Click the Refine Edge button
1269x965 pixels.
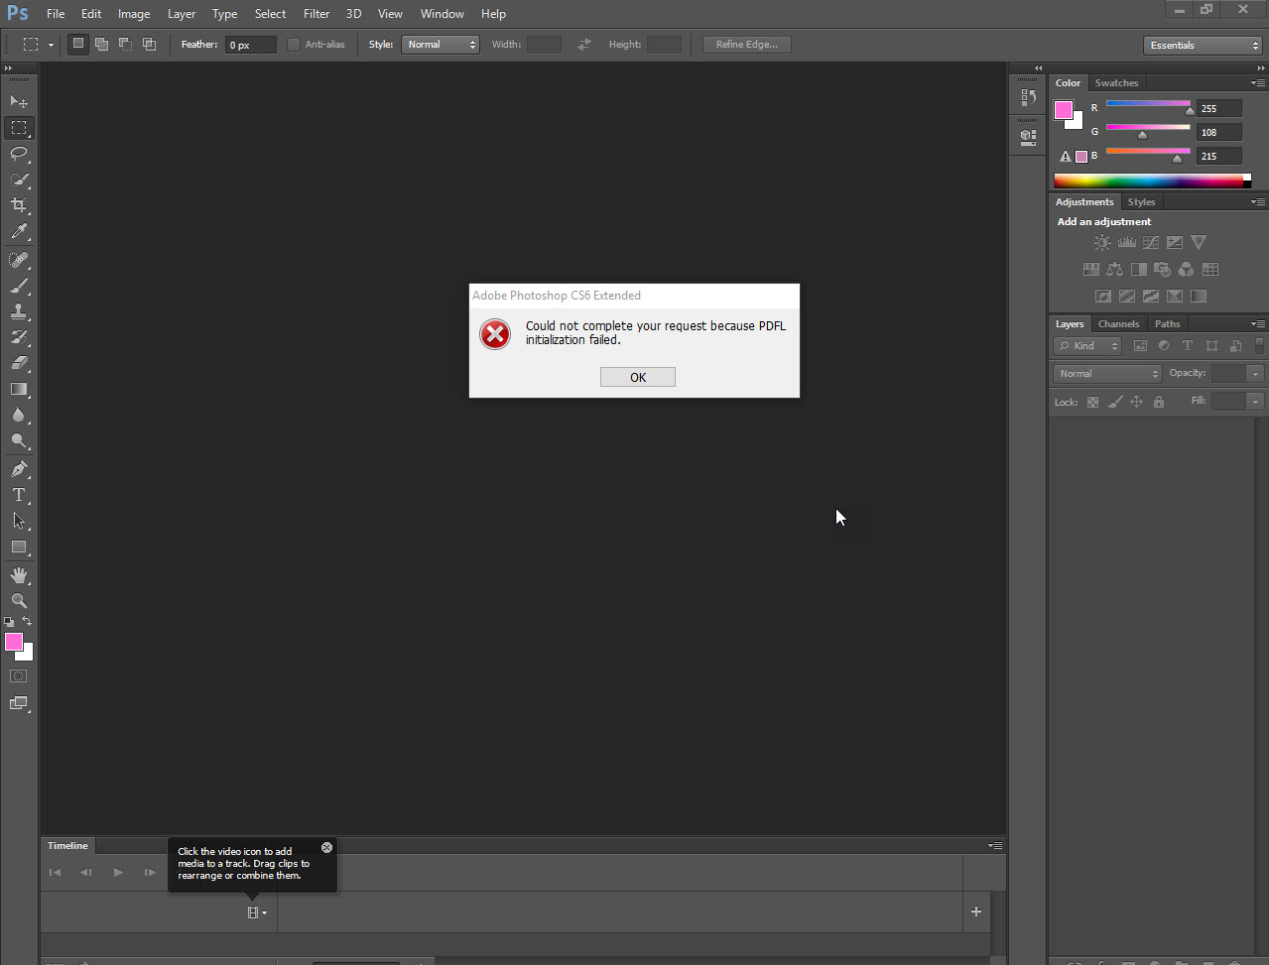tap(746, 45)
